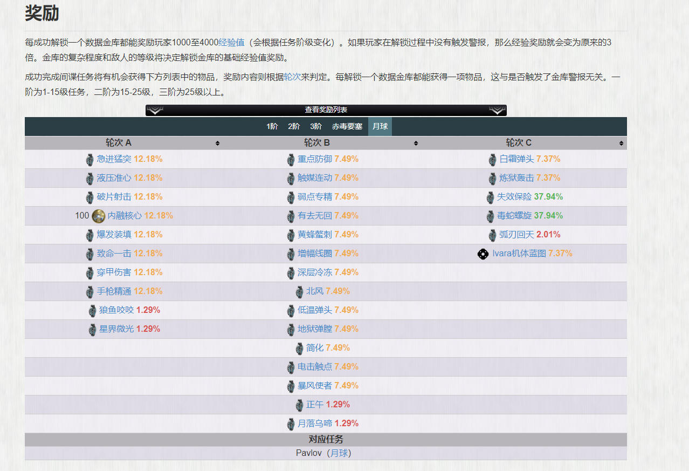Click the mod icon beside 北风
Viewport: 689px width, 471px height.
pyautogui.click(x=300, y=291)
